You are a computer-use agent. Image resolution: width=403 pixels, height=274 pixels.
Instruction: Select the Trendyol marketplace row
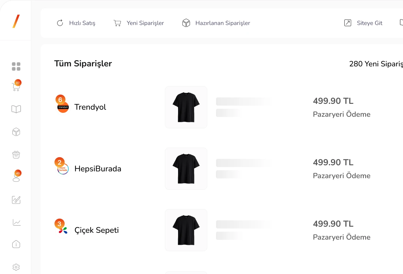click(x=90, y=107)
